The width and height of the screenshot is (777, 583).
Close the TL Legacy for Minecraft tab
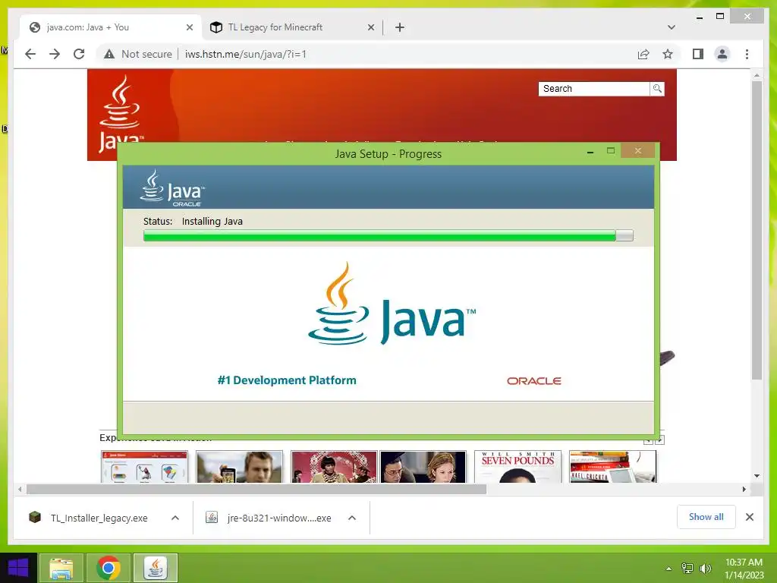coord(370,27)
